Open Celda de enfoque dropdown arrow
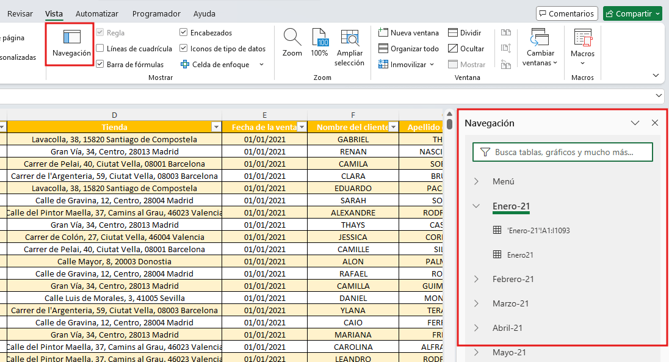669x362 pixels. tap(261, 65)
